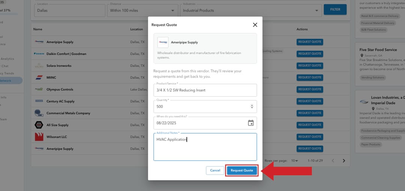Screen dimensions: 405x191
Task: Open the Analytics sidebar item
Action: pyautogui.click(x=7, y=59)
